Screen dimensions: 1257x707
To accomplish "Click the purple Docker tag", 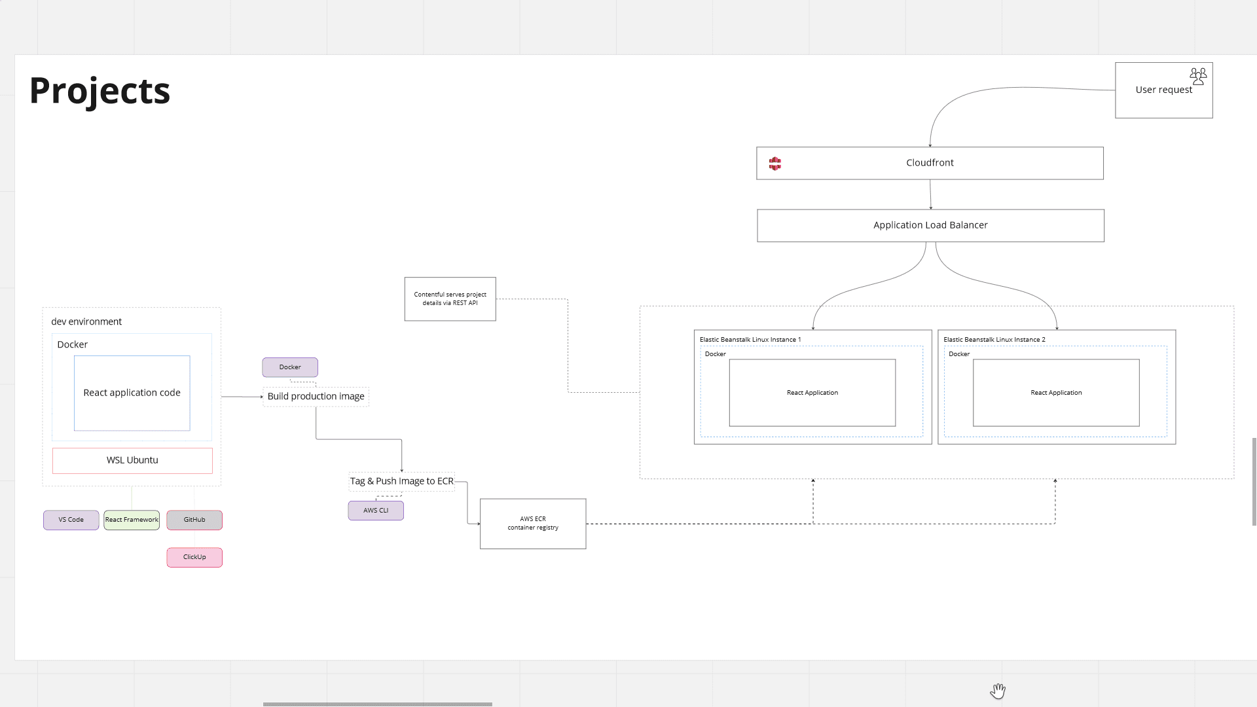I will click(x=290, y=367).
